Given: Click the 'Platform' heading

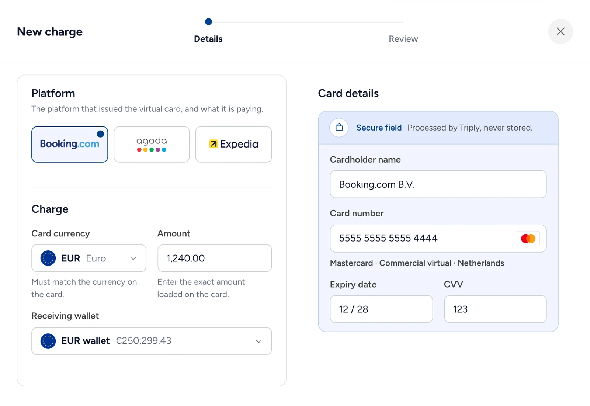Looking at the screenshot, I should point(53,93).
